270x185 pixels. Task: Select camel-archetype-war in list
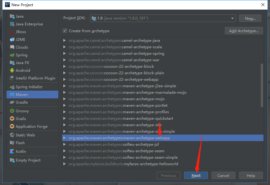163,60
